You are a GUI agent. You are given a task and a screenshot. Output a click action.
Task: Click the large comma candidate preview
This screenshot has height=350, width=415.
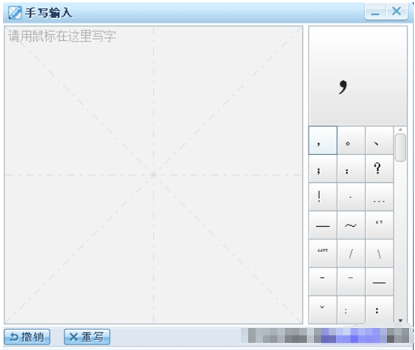[x=357, y=76]
